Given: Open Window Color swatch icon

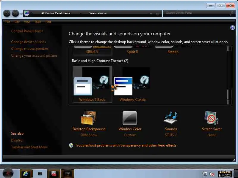Looking at the screenshot, I should (x=130, y=118).
